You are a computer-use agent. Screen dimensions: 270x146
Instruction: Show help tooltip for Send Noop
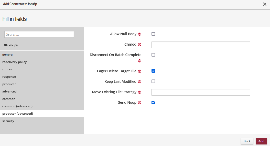pyautogui.click(x=140, y=103)
